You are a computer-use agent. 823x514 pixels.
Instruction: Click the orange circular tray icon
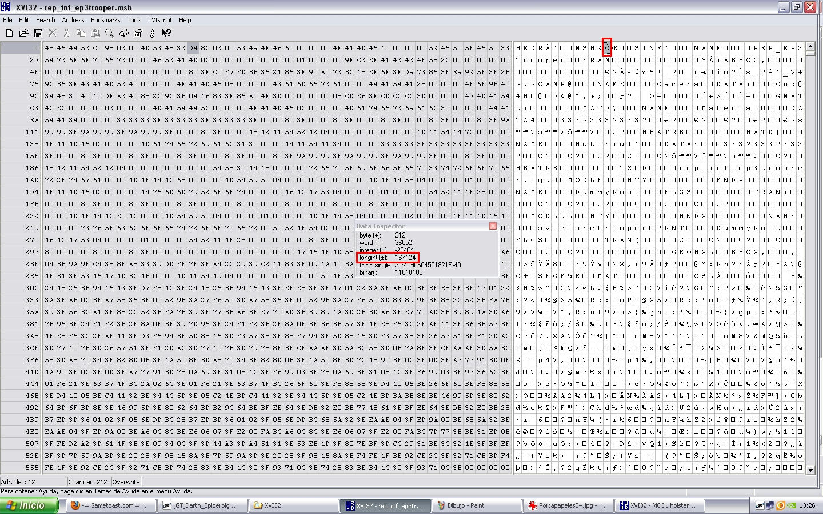(780, 505)
